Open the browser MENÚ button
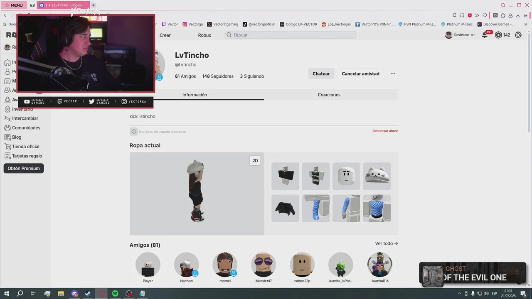Image resolution: width=532 pixels, height=299 pixels. 14,5
